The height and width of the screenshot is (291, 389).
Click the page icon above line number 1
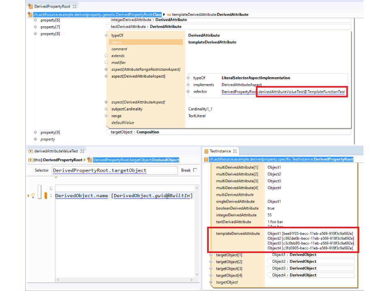coord(51,188)
